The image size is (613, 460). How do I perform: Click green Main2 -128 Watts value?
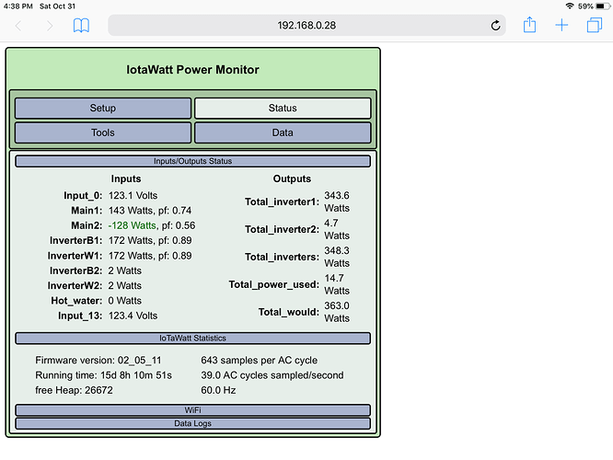tap(133, 225)
